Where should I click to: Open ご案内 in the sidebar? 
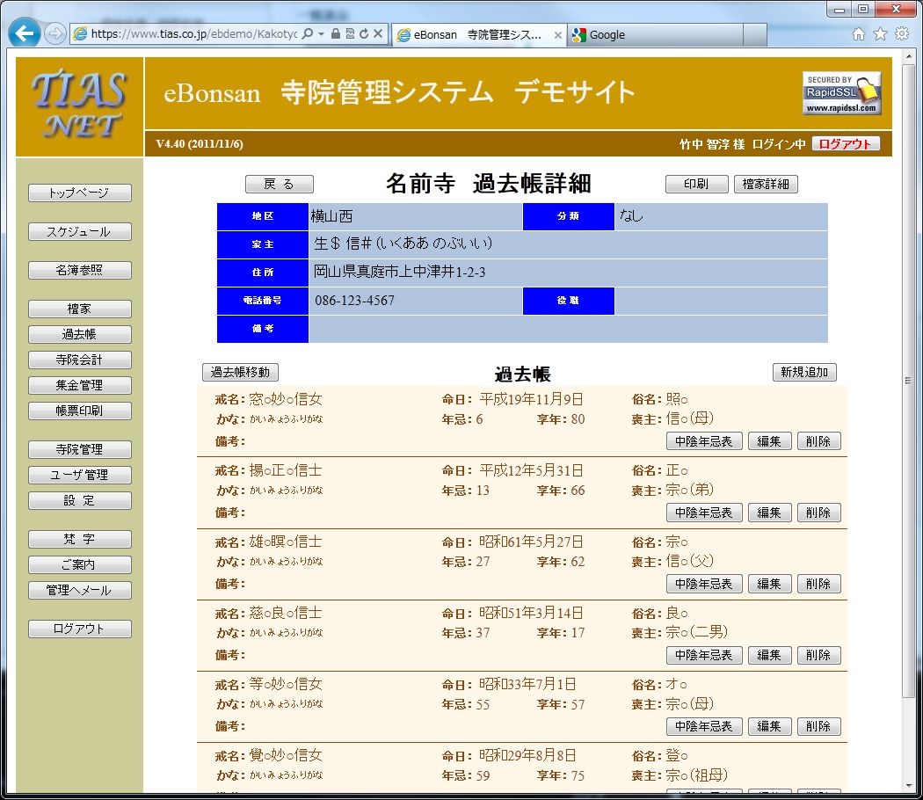click(x=79, y=564)
